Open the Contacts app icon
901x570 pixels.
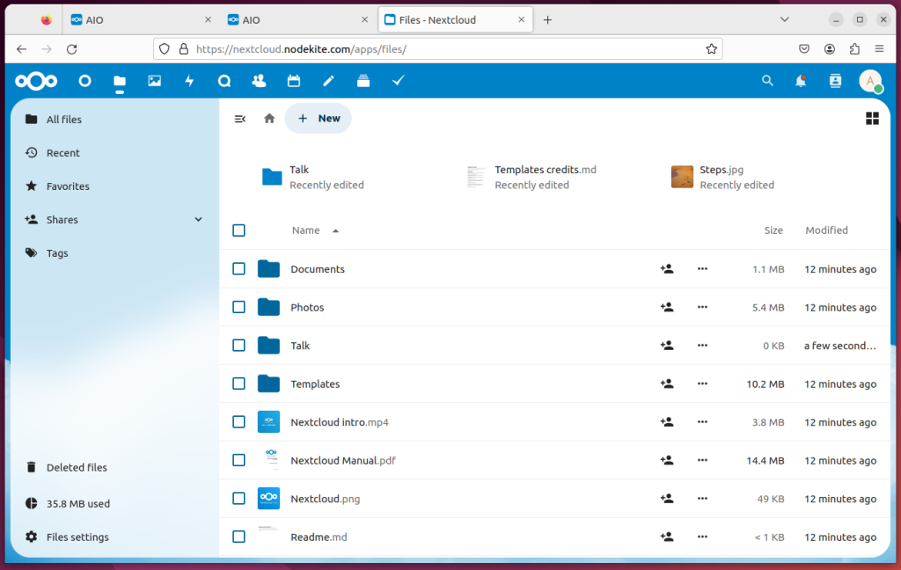point(258,80)
